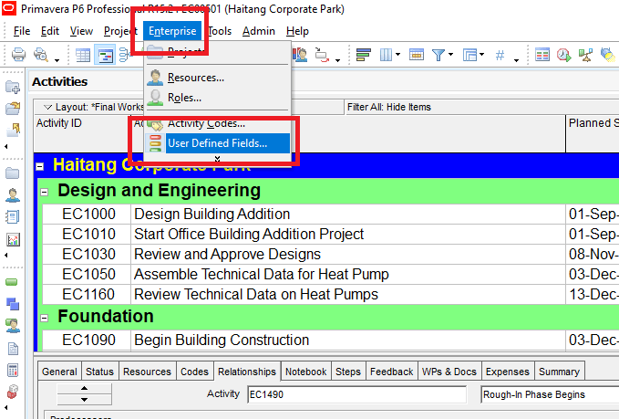The image size is (619, 419).
Task: Click the next activity down arrow
Action: pyautogui.click(x=84, y=400)
